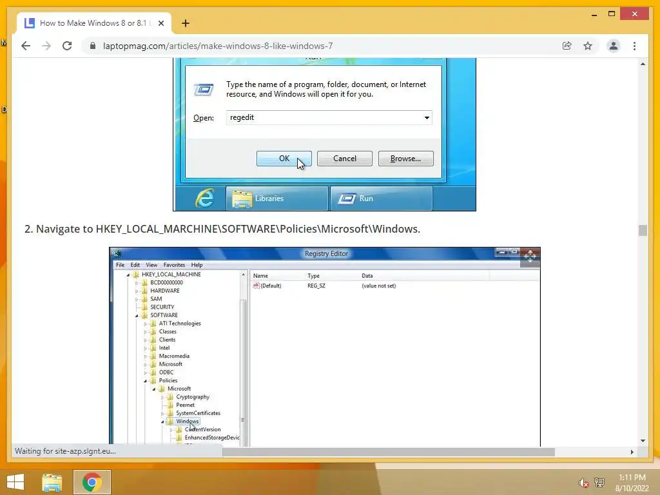Screen dimensions: 660x495
Task: Open the Run dialog's Open dropdown arrow
Action: 427,117
